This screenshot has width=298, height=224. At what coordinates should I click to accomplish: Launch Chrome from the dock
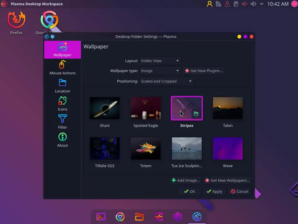click(x=120, y=217)
